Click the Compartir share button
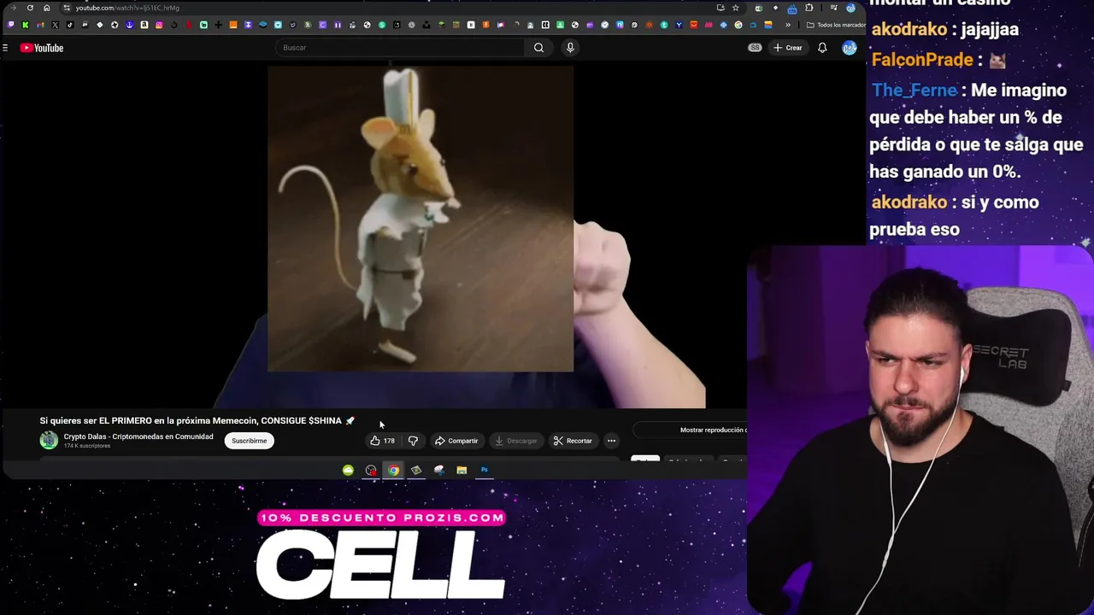Viewport: 1094px width, 615px height. [456, 441]
